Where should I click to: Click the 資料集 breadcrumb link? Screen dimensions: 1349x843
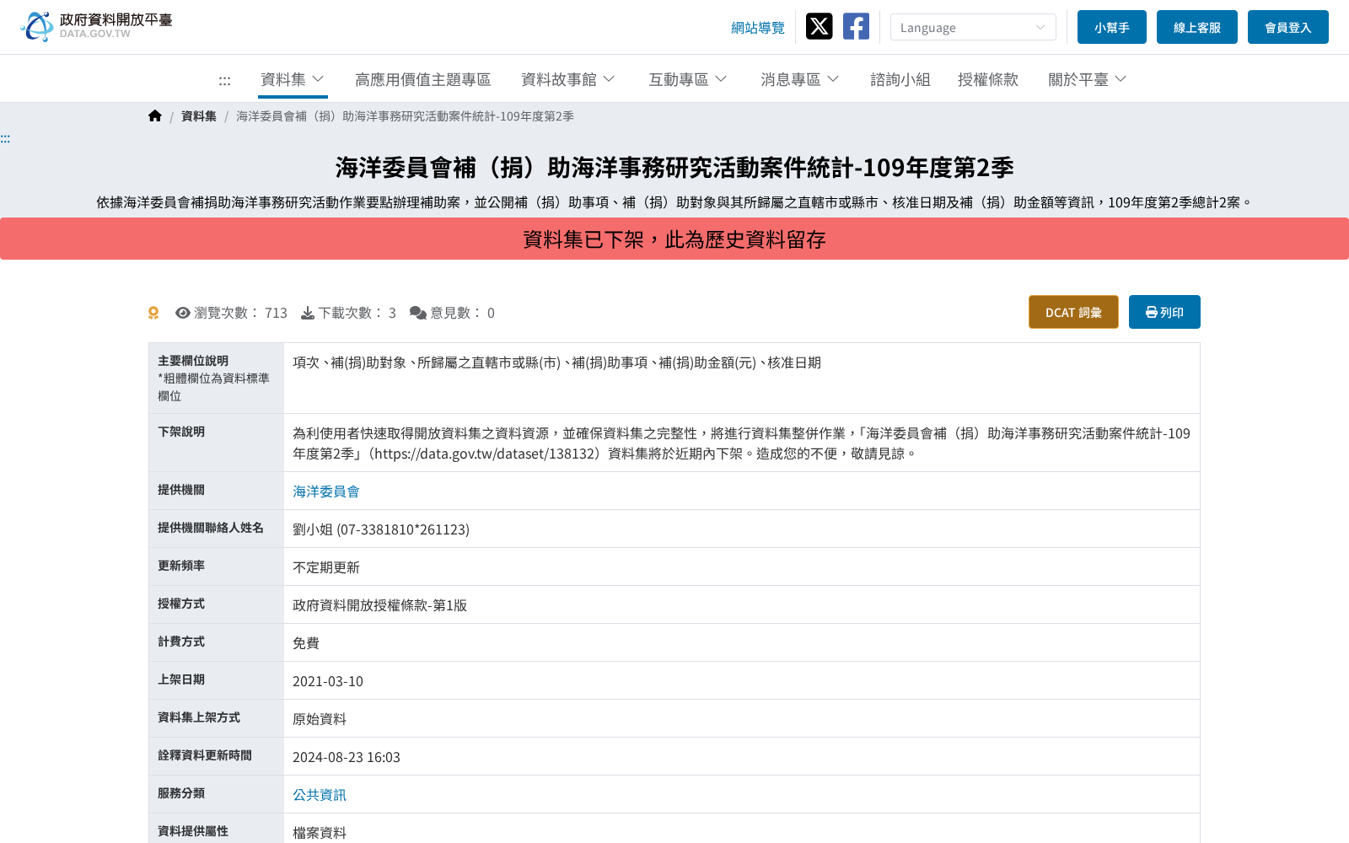pyautogui.click(x=199, y=116)
